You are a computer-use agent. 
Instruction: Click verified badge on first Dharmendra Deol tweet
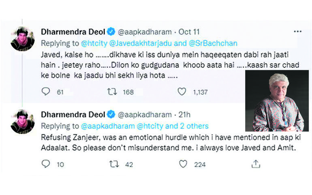[x=111, y=31]
